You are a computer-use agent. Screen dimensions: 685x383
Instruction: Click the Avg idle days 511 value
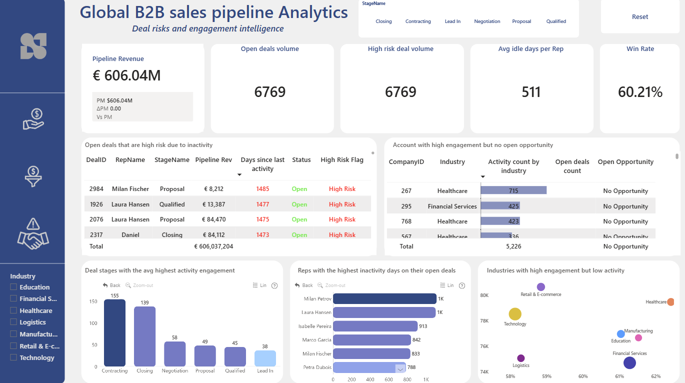531,92
